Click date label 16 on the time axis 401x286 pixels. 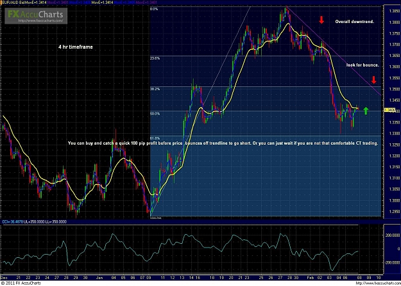click(198, 278)
